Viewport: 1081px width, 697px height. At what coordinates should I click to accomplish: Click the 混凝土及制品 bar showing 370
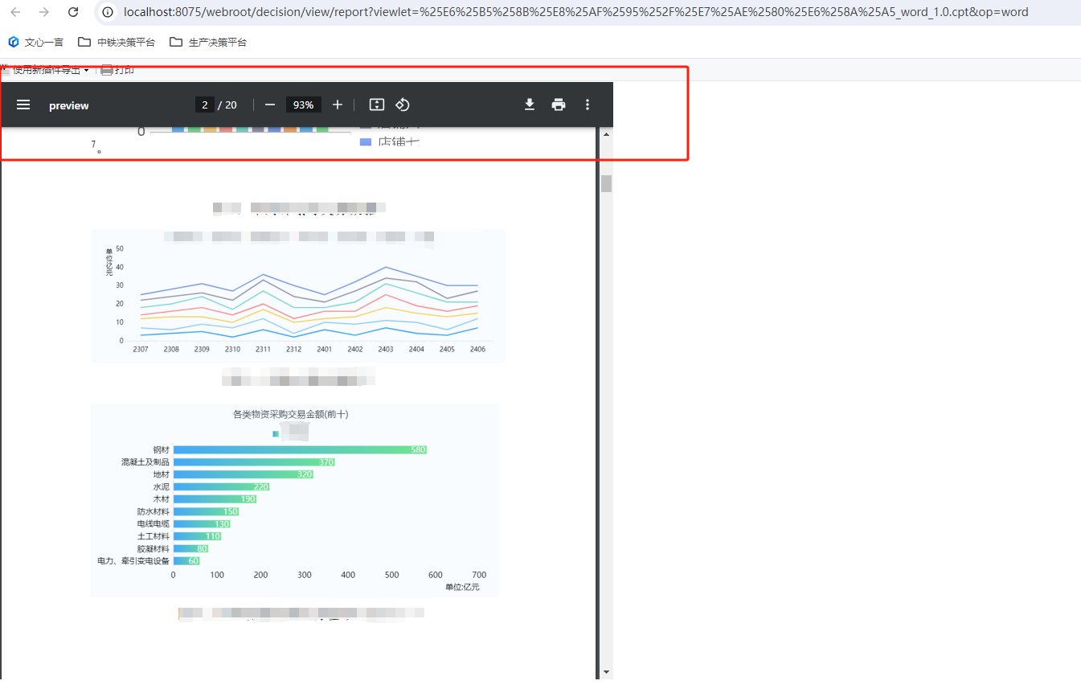(x=254, y=462)
